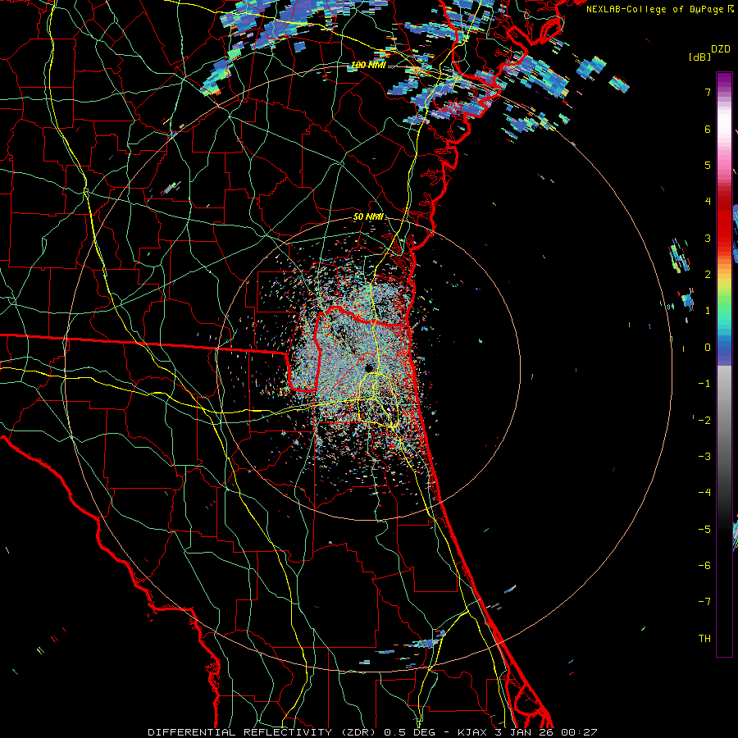Click the [dB] units label
Screen dimensions: 738x738
click(699, 57)
